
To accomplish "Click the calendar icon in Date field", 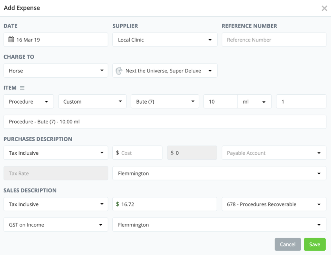I will (11, 39).
